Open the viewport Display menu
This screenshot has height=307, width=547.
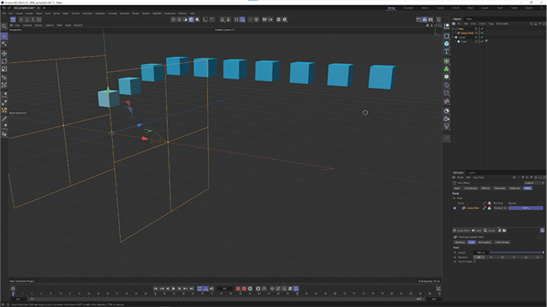[38, 25]
